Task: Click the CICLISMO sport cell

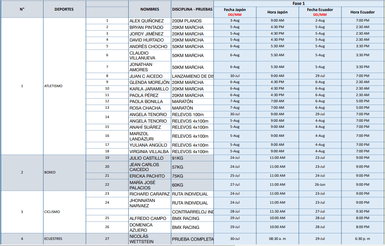Action: [x=52, y=212]
